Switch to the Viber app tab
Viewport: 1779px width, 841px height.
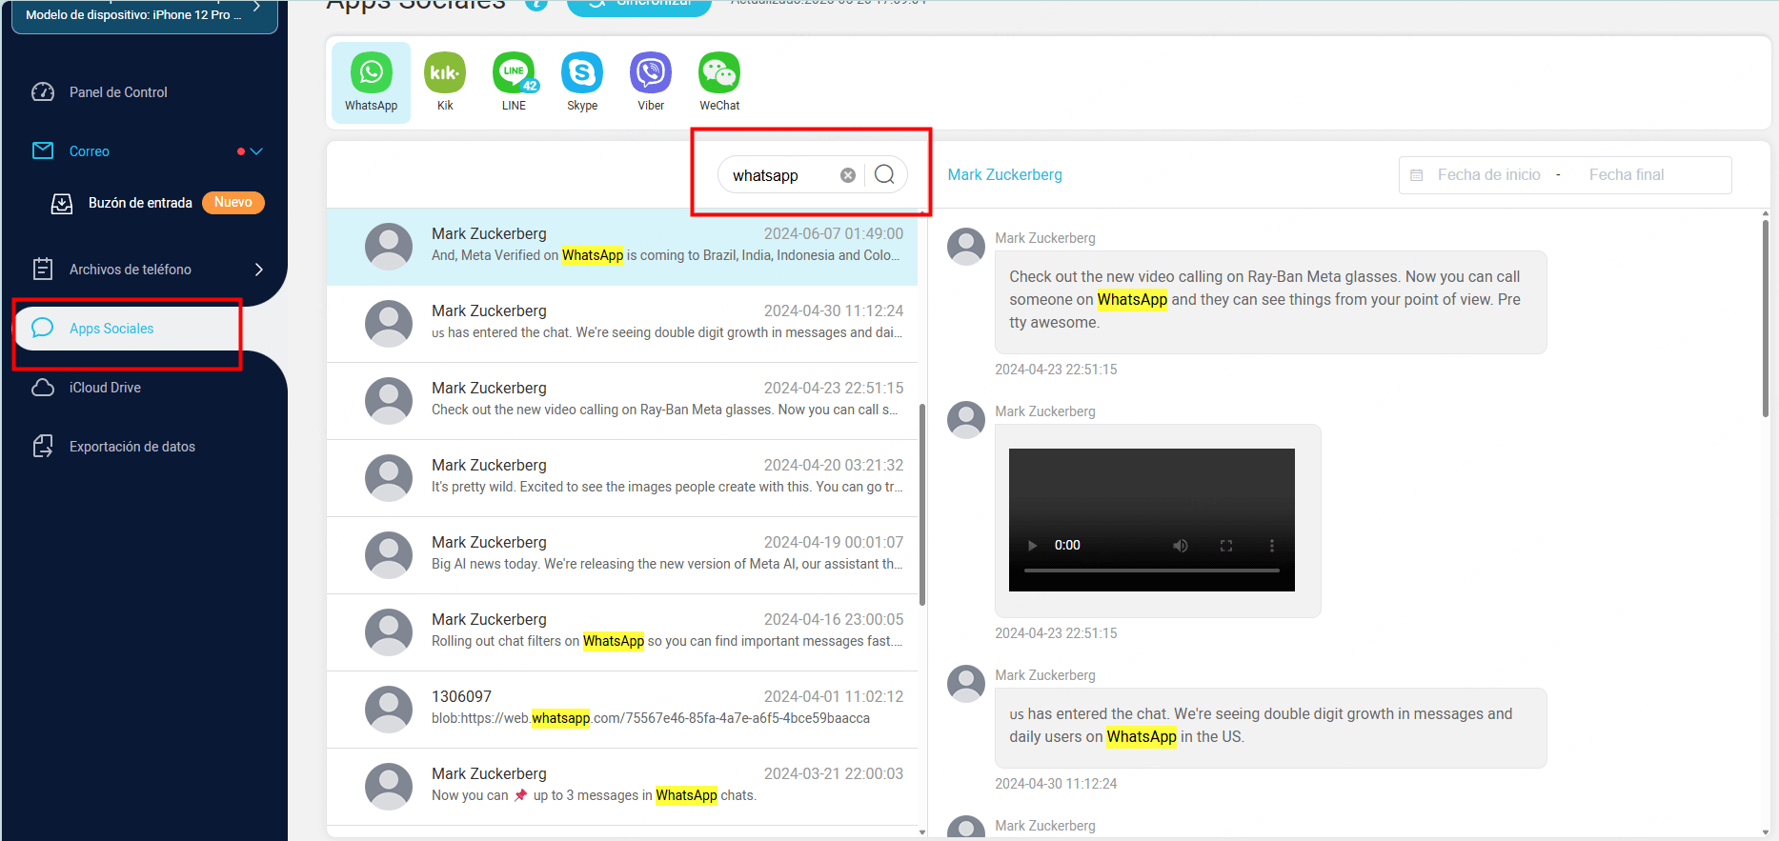pos(651,83)
